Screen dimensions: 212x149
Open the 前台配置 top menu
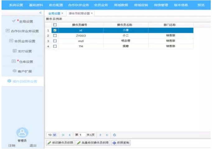point(56,5)
